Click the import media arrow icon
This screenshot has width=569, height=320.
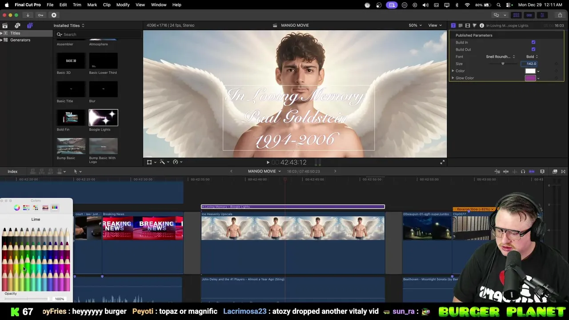pyautogui.click(x=28, y=15)
